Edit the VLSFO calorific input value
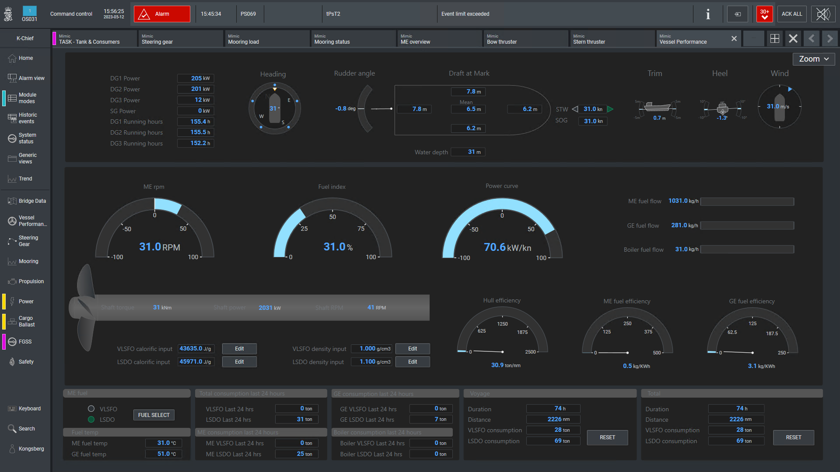Image resolution: width=840 pixels, height=472 pixels. pos(239,348)
